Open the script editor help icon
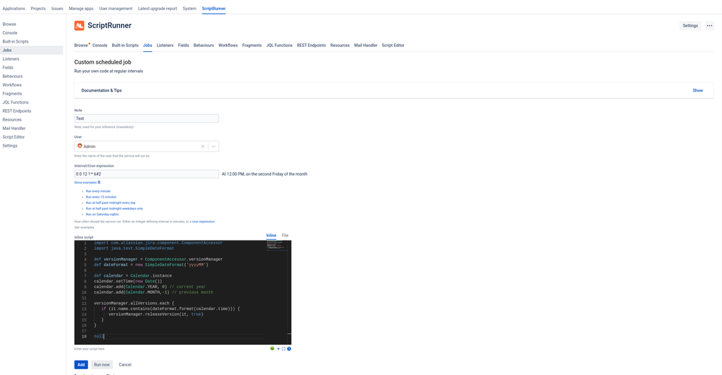The height and width of the screenshot is (375, 722). [289, 349]
